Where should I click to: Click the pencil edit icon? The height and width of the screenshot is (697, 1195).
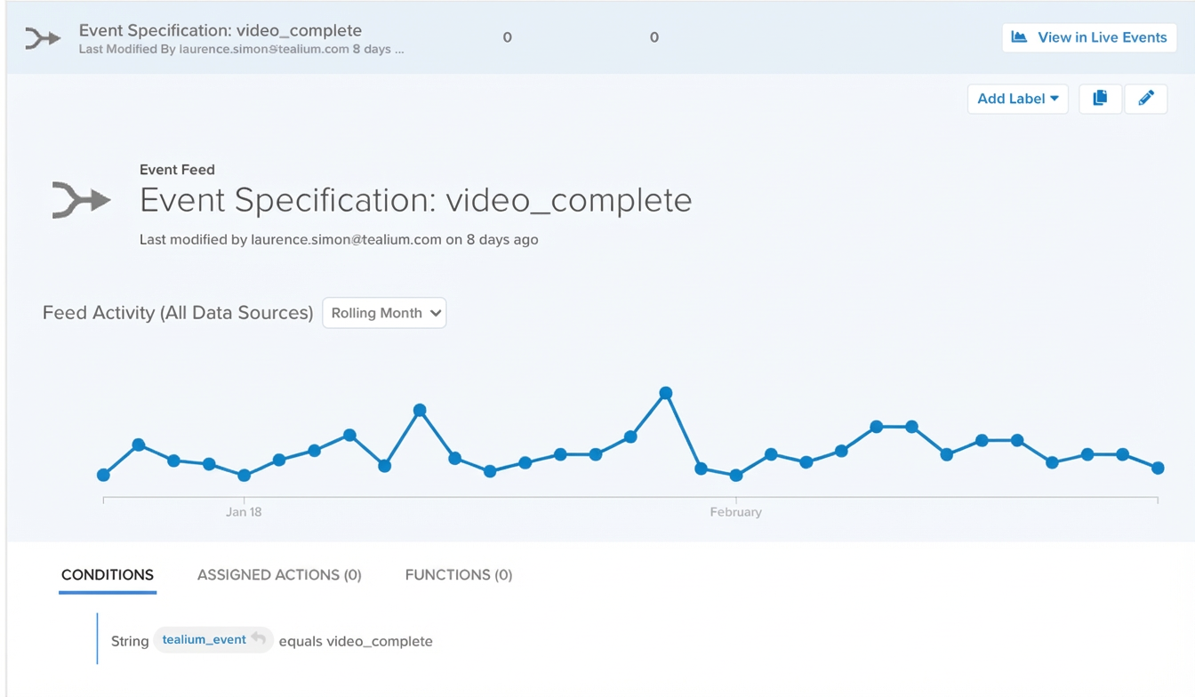(1146, 99)
